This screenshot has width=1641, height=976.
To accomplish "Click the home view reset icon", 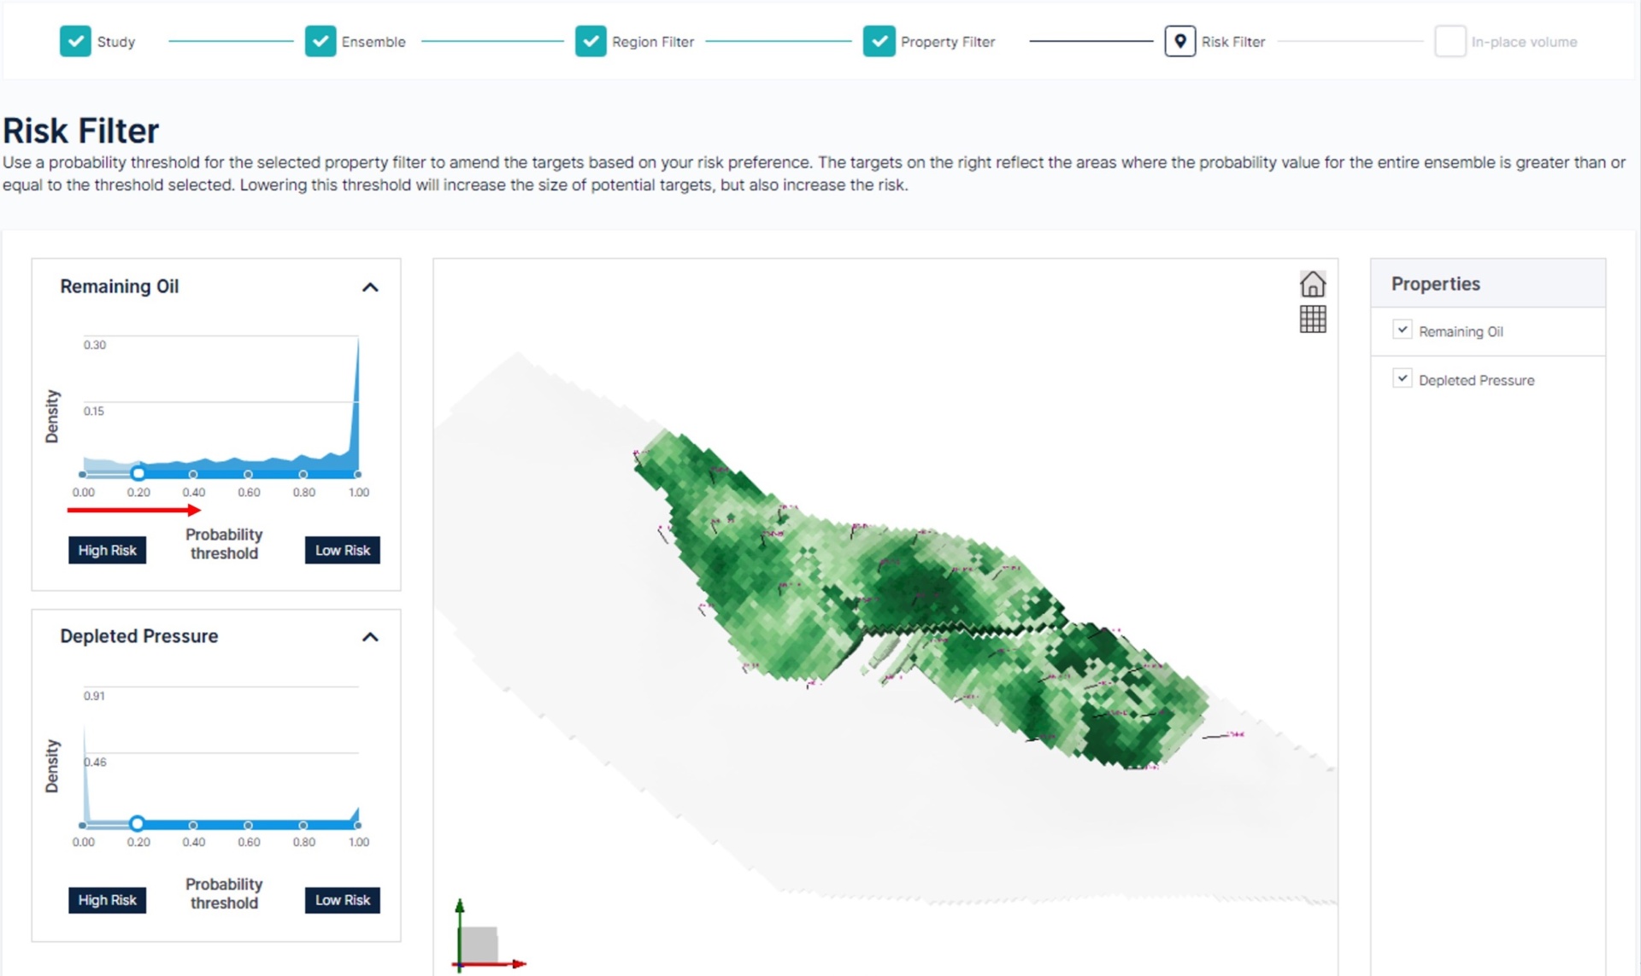I will (1312, 283).
